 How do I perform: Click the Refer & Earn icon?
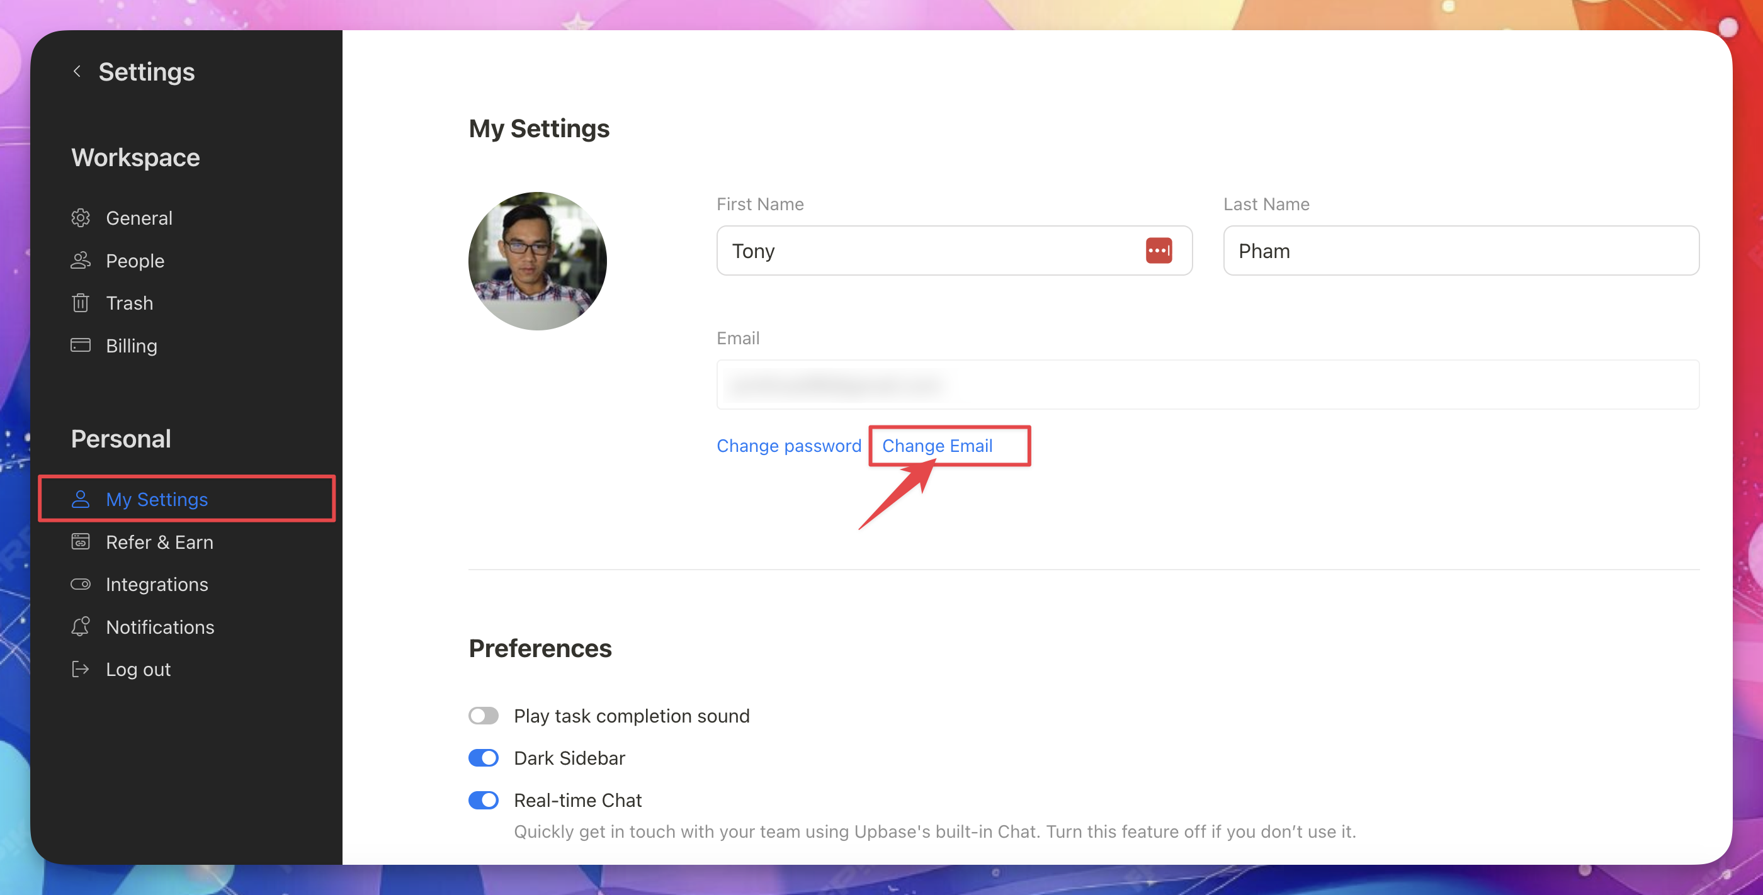coord(80,542)
